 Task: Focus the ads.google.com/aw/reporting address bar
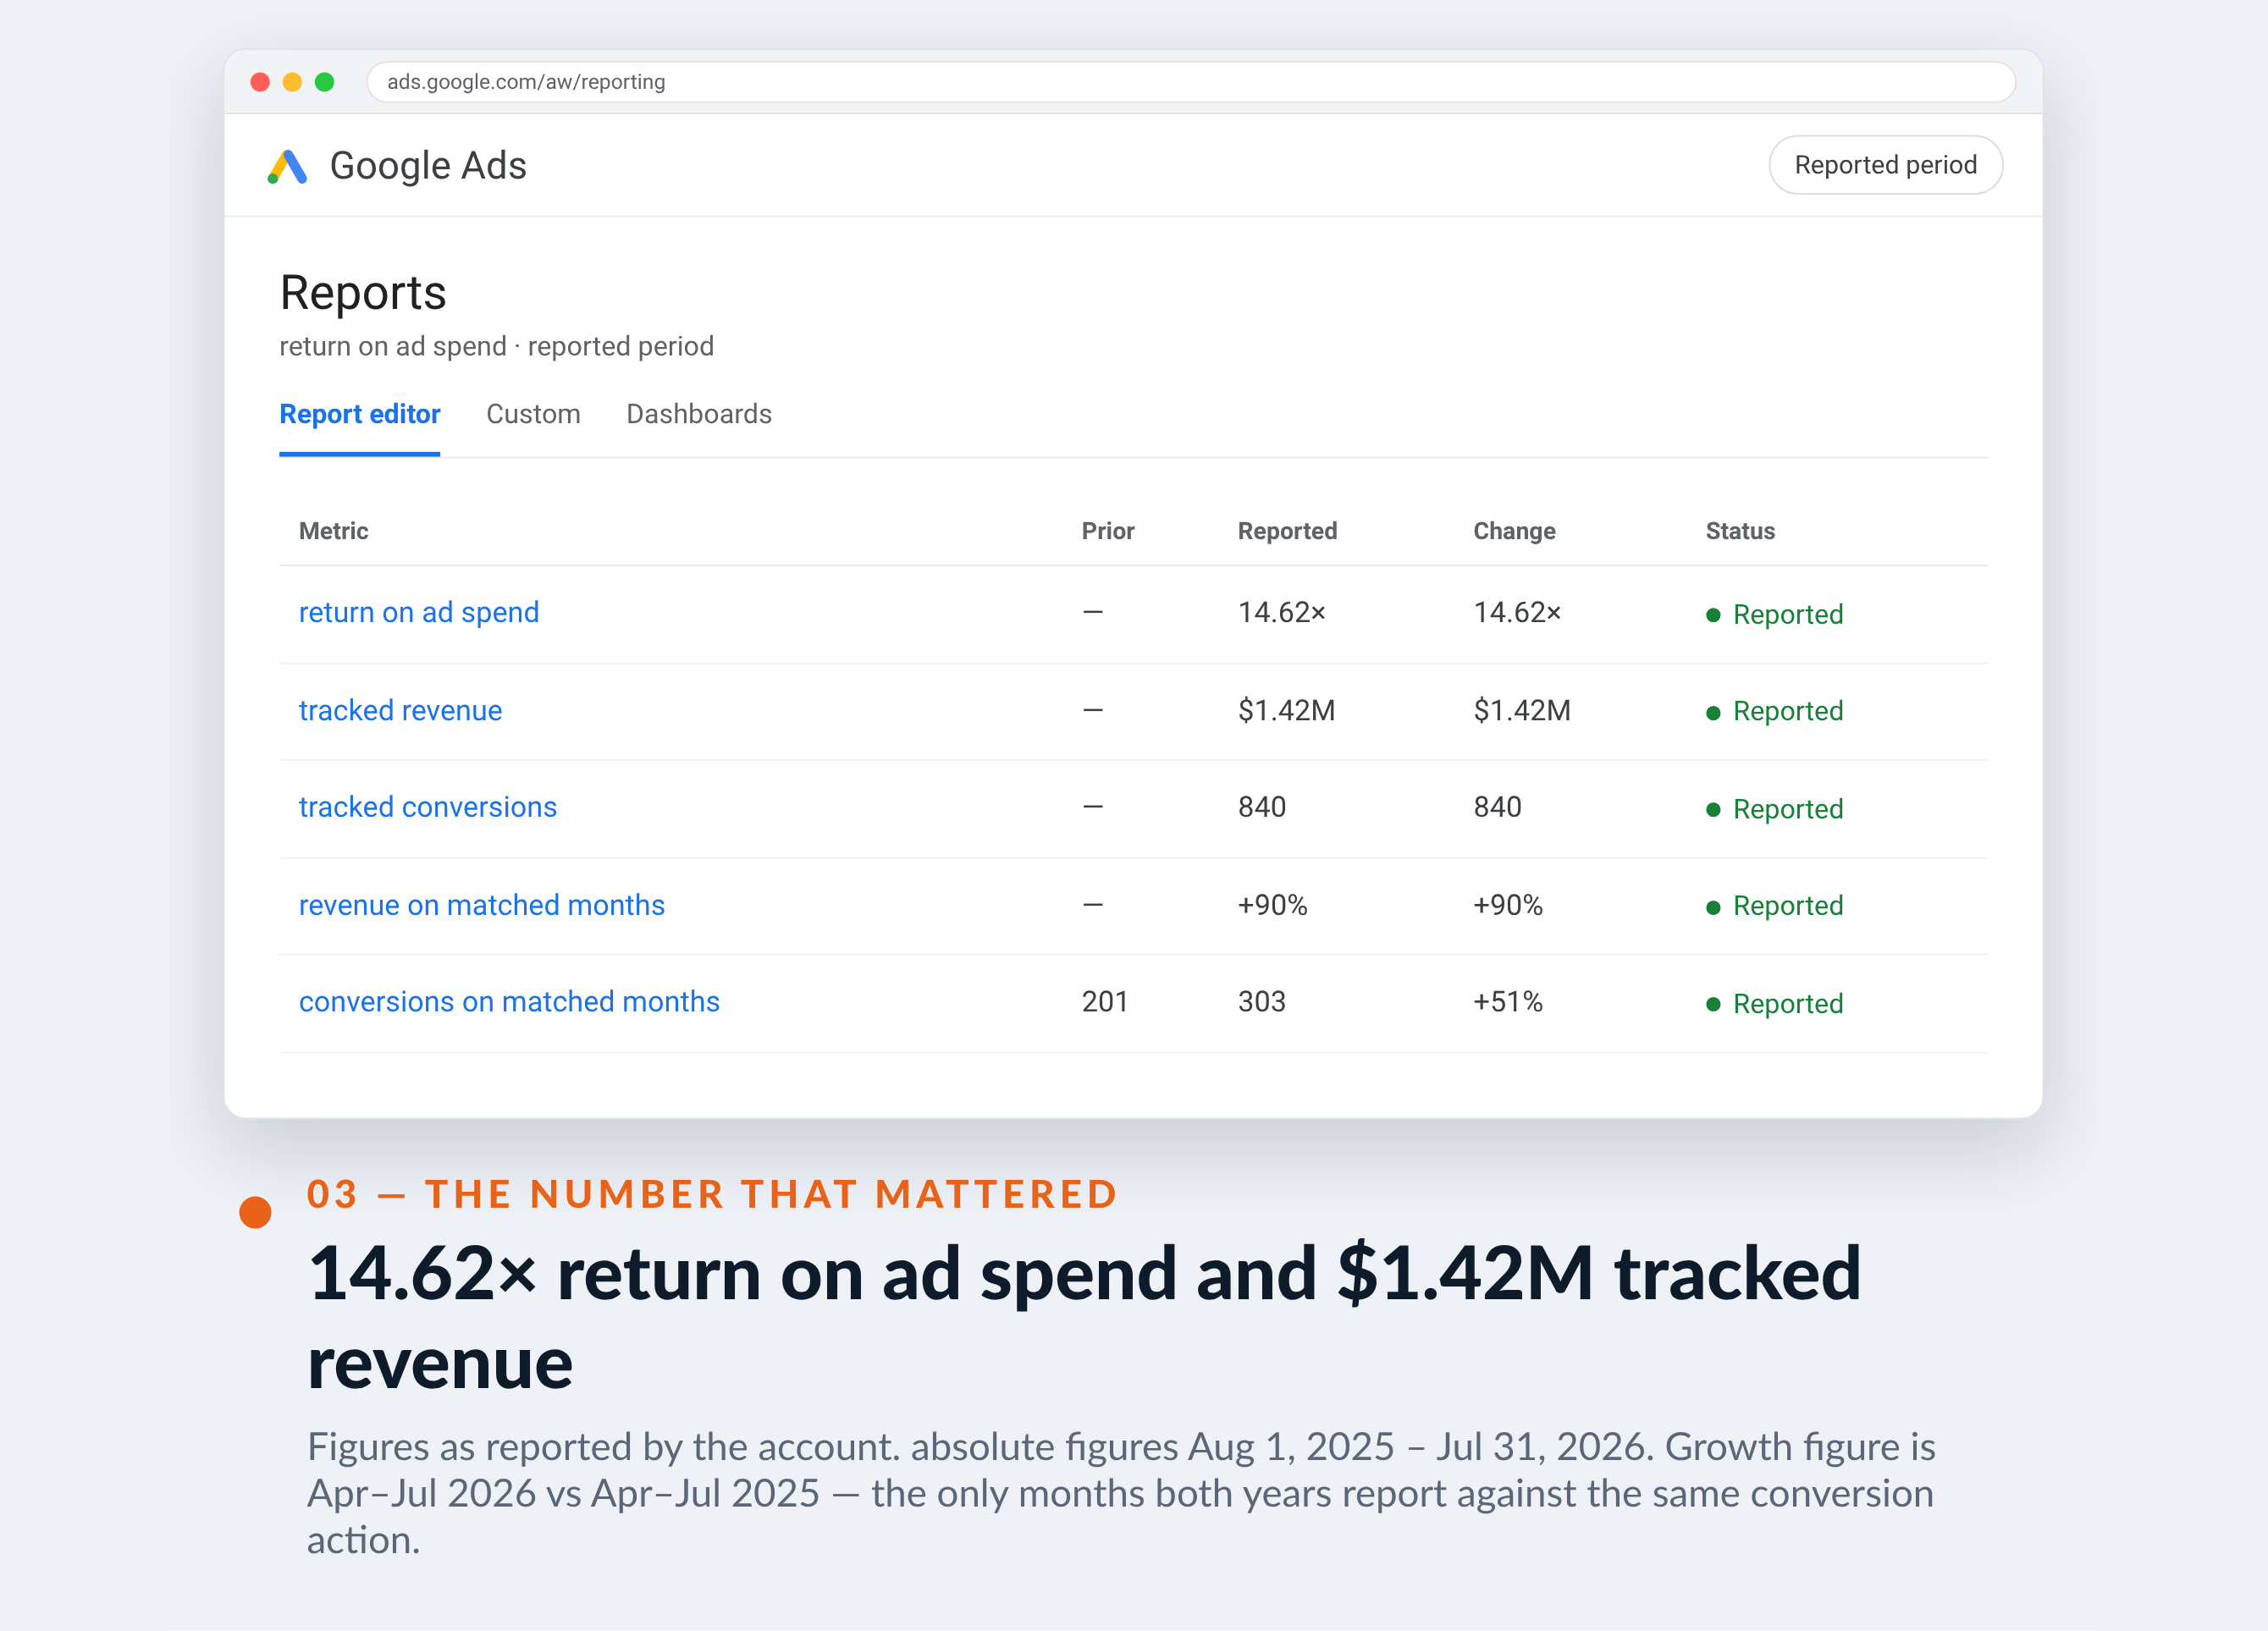click(1190, 82)
